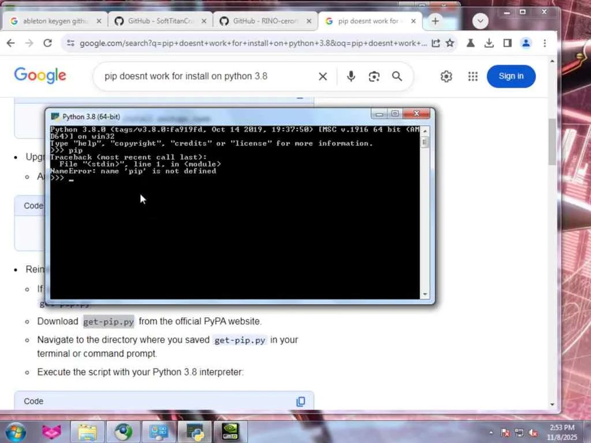Open the muted volume tray icon

coord(533,433)
